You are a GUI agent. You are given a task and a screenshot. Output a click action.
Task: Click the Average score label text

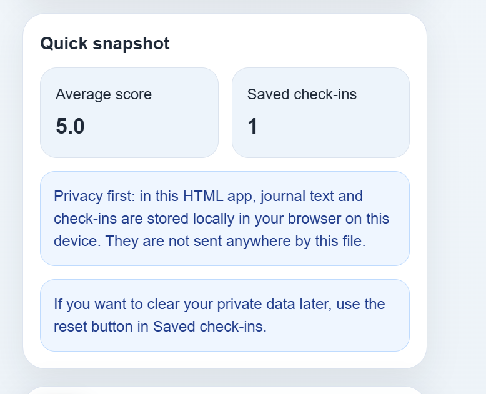pos(104,94)
